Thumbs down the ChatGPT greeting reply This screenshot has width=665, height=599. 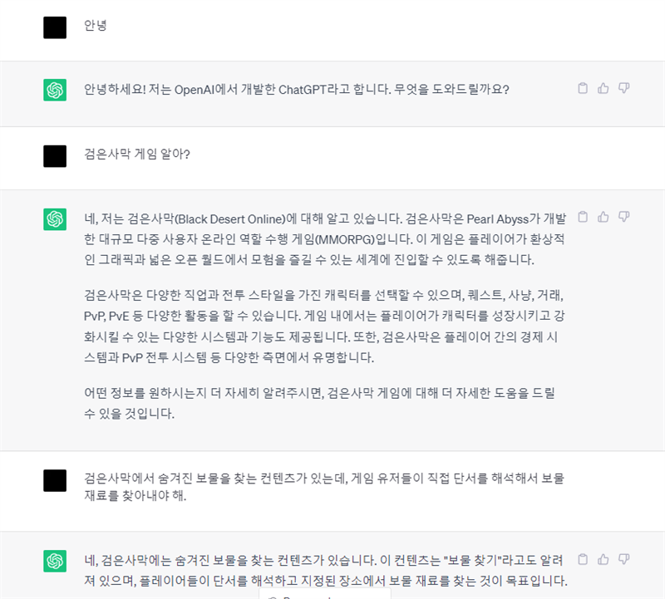pyautogui.click(x=624, y=88)
